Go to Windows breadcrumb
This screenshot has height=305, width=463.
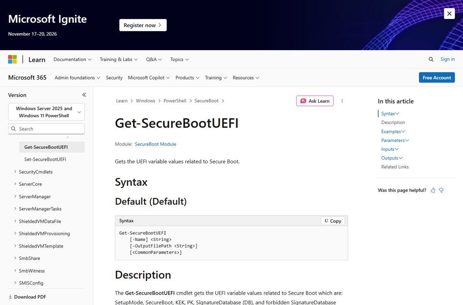coord(145,101)
